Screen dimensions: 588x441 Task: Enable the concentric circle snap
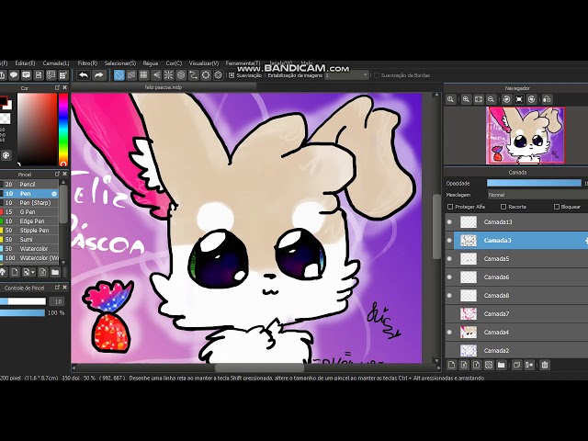tap(181, 75)
